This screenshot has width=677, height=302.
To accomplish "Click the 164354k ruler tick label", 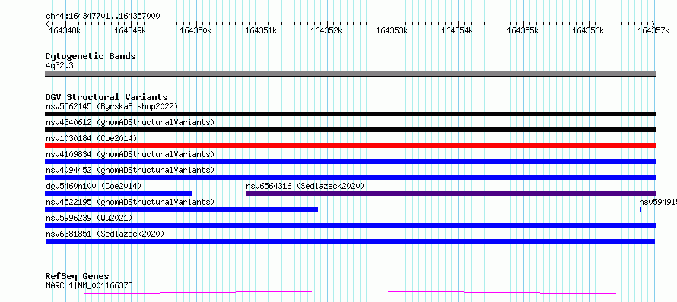I will [x=457, y=30].
